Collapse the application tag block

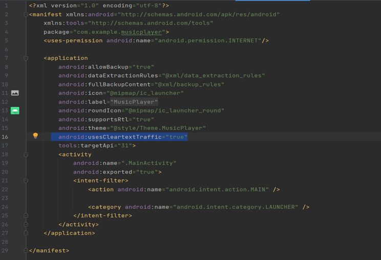26,58
